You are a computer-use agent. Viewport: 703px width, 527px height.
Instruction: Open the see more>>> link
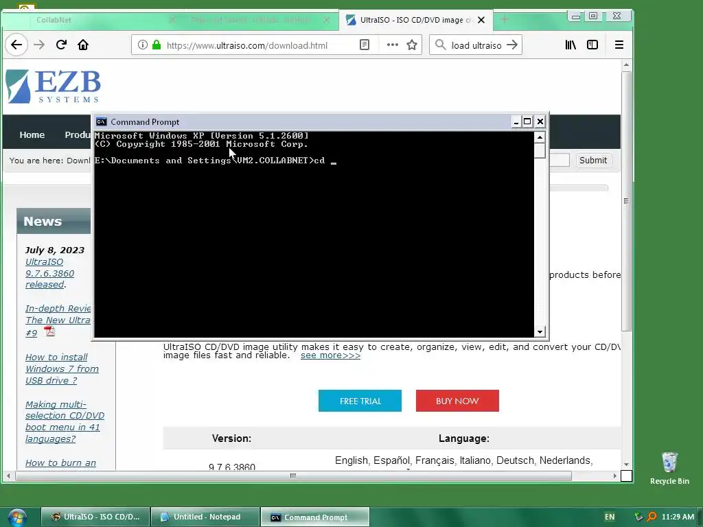coord(330,355)
